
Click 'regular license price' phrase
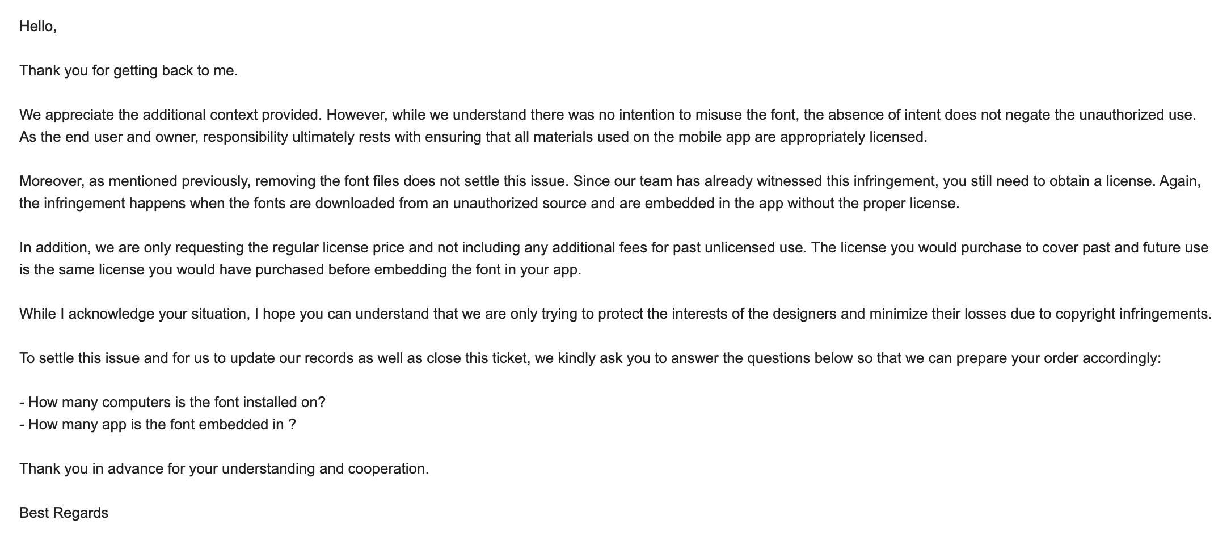click(338, 248)
